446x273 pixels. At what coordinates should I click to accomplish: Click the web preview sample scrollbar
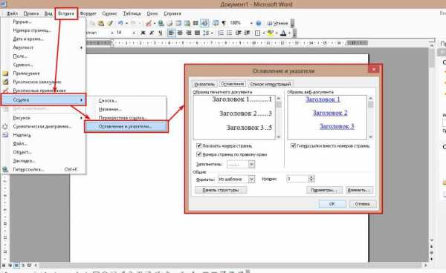pos(370,117)
